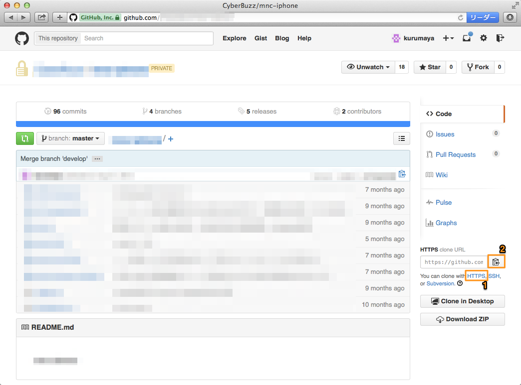
Task: Create new file with plus icon
Action: click(x=171, y=139)
